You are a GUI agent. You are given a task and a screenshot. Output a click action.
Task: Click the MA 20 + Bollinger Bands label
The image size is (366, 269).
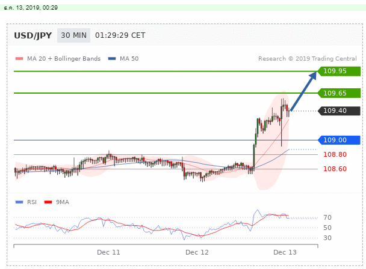coord(64,59)
